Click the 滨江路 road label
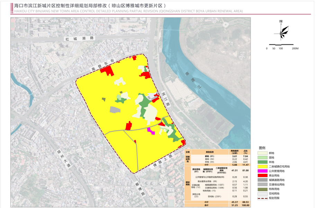The width and height of the screenshot is (316, 208). pos(166,99)
